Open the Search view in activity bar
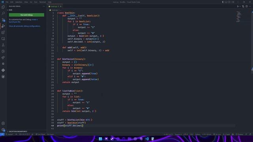 (x=3, y=13)
